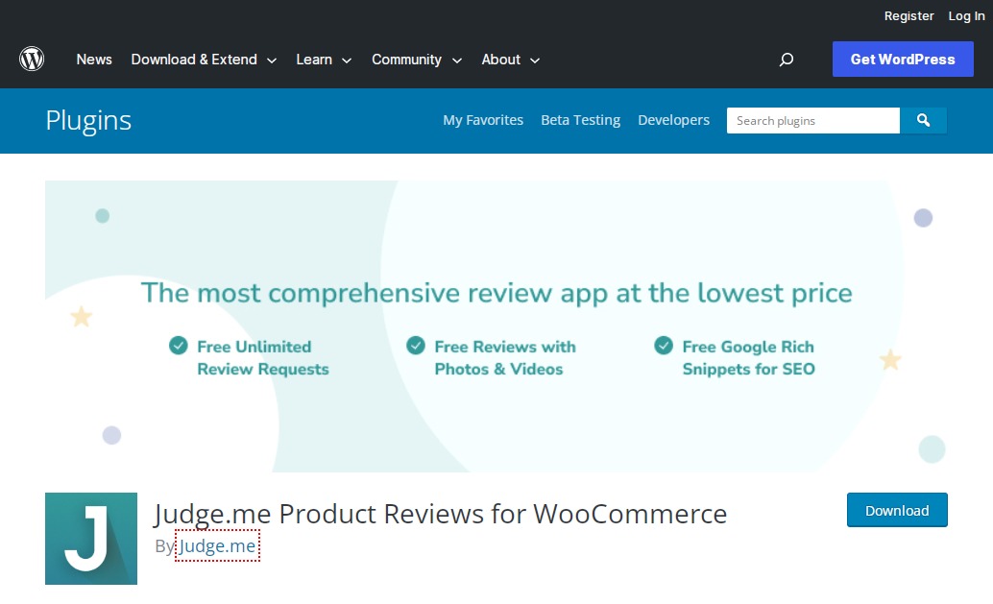The width and height of the screenshot is (993, 604).
Task: Submit plugin search with magnifier button
Action: pyautogui.click(x=923, y=120)
